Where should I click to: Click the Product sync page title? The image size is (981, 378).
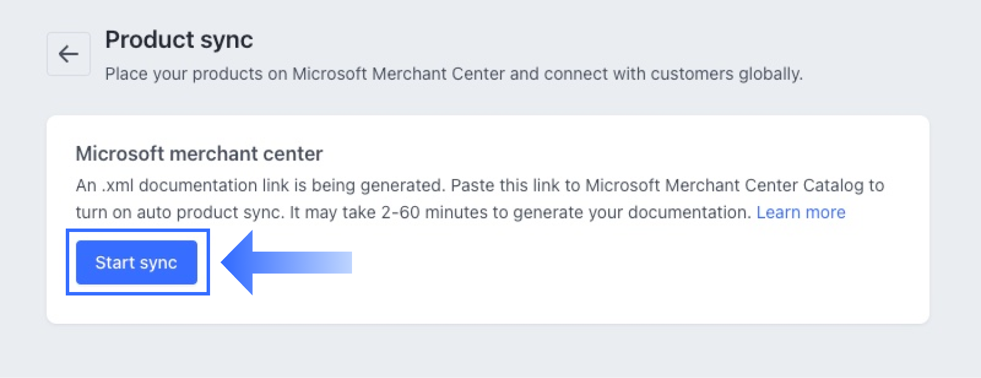(x=179, y=40)
